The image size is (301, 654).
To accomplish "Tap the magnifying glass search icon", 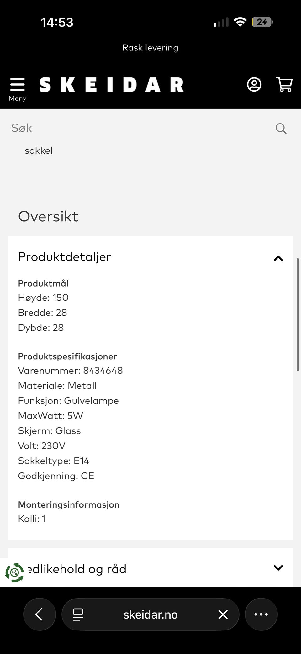I will (x=281, y=128).
